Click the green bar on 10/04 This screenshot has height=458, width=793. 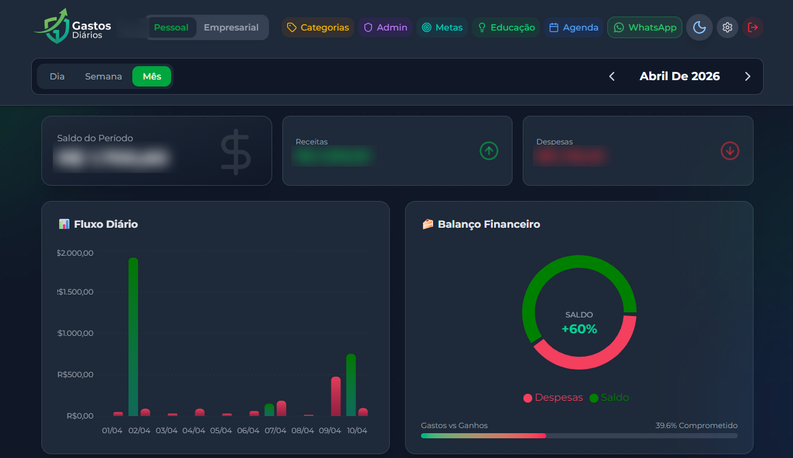[x=351, y=385]
